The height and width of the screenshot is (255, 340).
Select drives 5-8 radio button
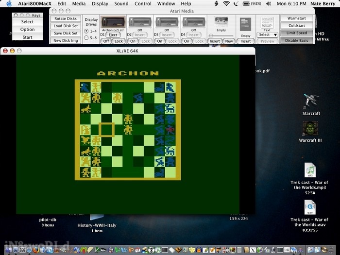pyautogui.click(x=86, y=38)
